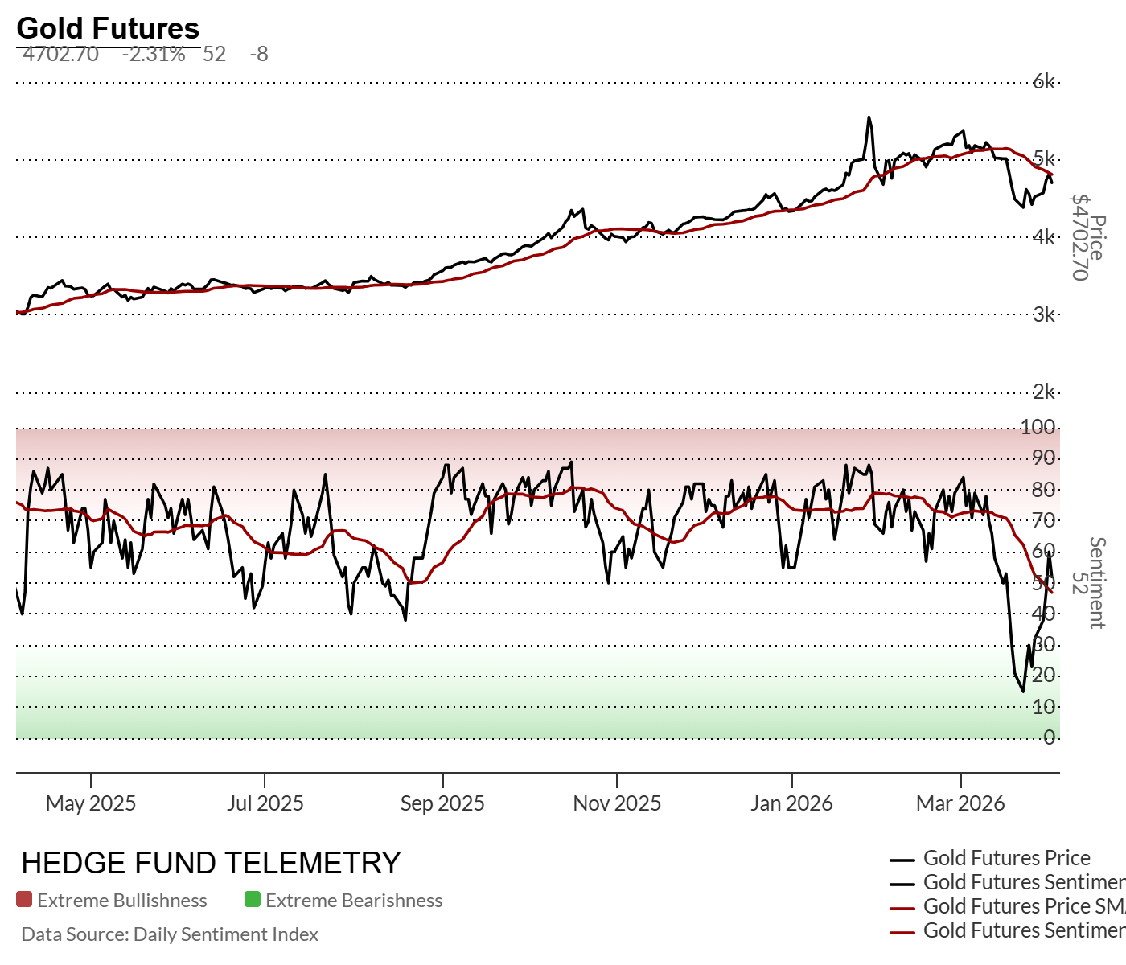Click the green Extreme Bearishness legend swatch
This screenshot has width=1126, height=965.
click(253, 900)
